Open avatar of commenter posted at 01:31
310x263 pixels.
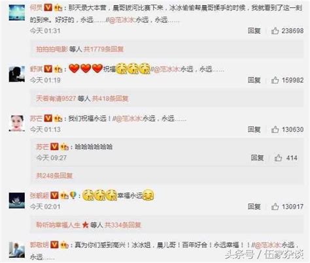tap(17, 12)
